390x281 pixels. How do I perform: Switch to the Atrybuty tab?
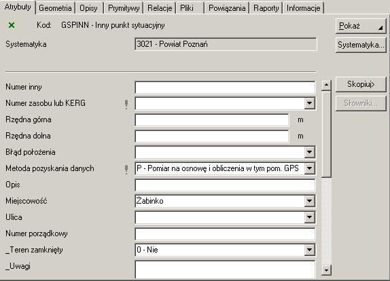click(18, 7)
